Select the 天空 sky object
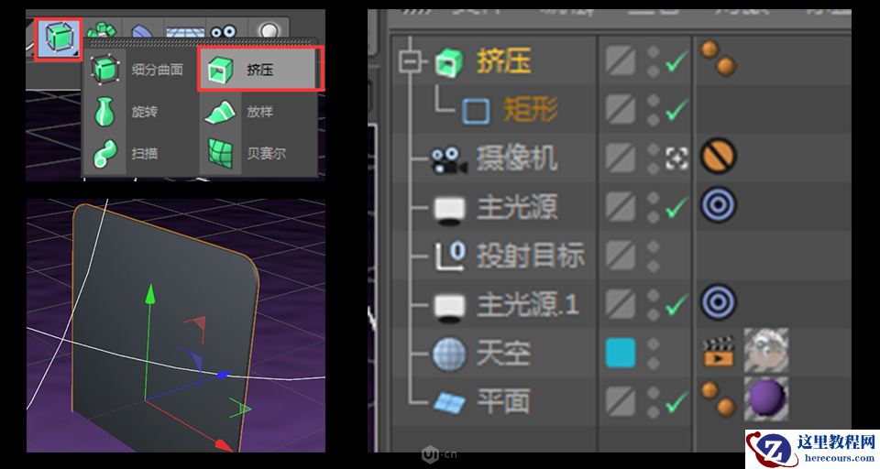Screen dimensions: 880x469 coord(503,354)
